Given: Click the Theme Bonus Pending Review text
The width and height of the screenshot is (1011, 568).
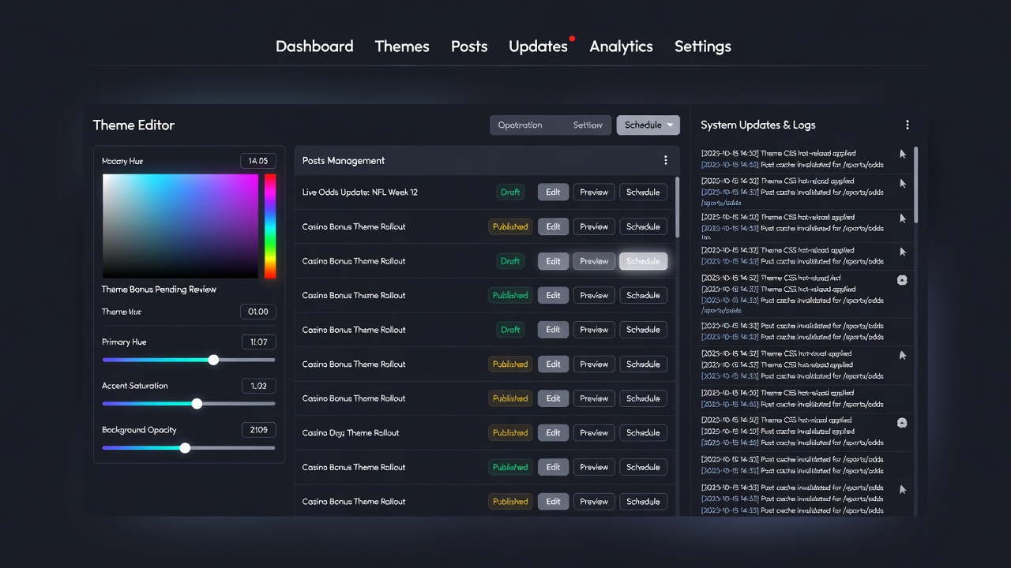Looking at the screenshot, I should 159,290.
